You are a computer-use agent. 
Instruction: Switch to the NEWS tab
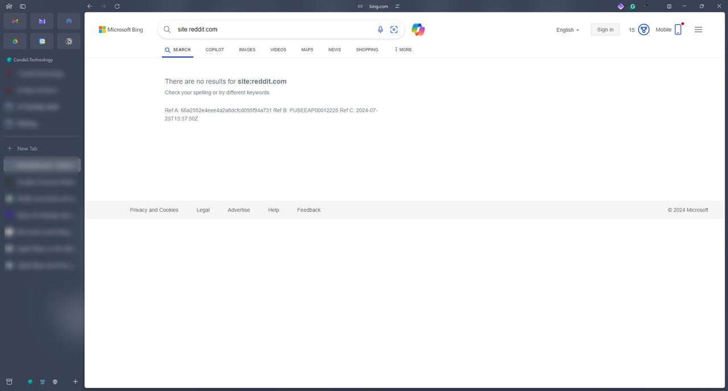pyautogui.click(x=334, y=49)
